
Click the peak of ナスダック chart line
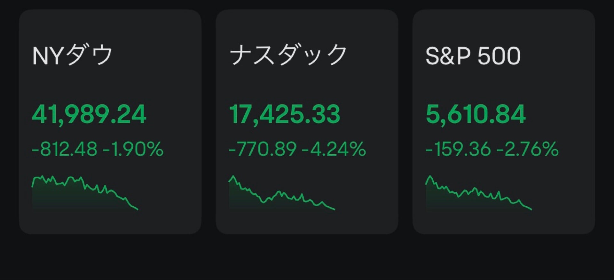tap(233, 176)
